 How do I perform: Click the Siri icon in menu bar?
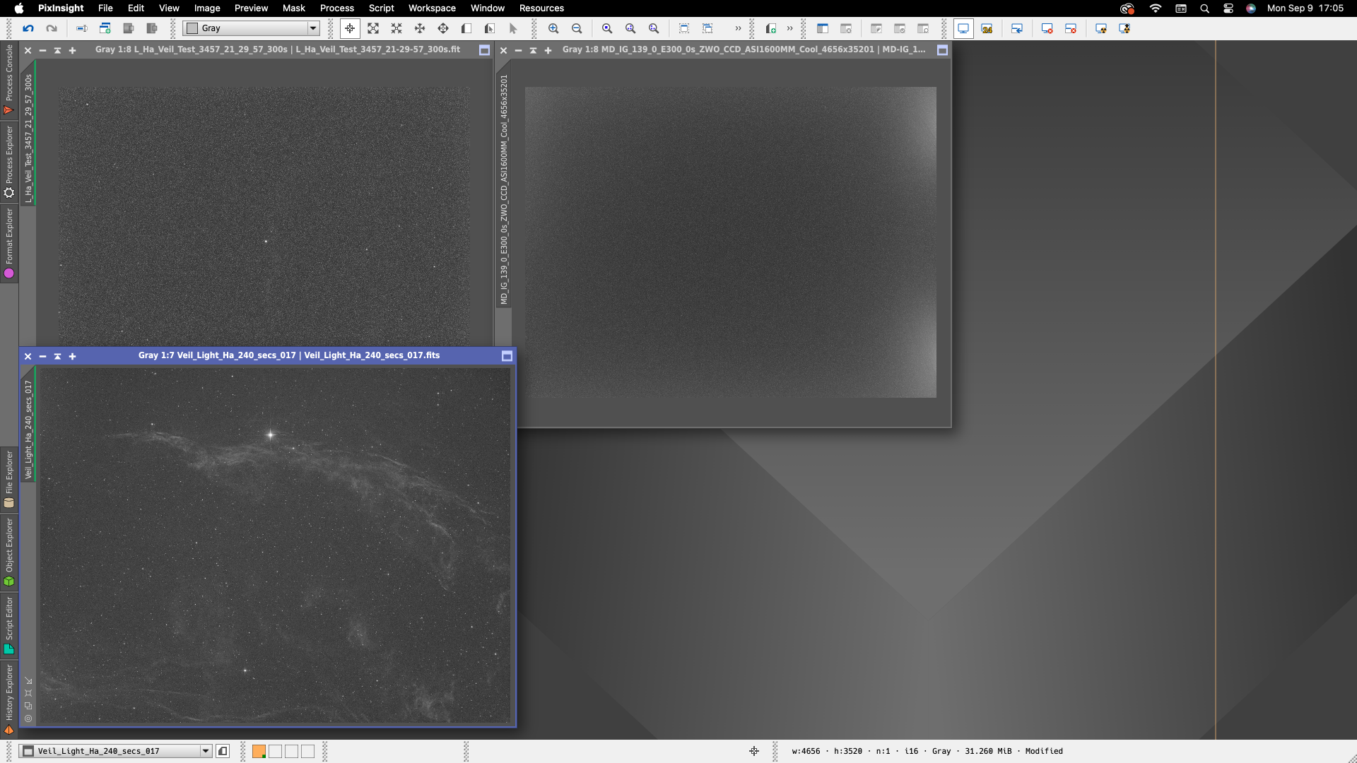tap(1251, 8)
